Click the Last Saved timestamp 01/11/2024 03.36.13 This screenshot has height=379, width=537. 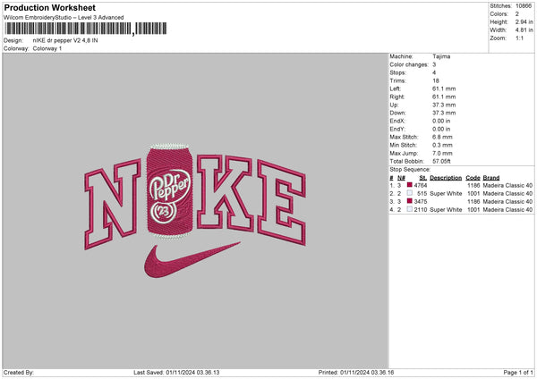(192, 373)
